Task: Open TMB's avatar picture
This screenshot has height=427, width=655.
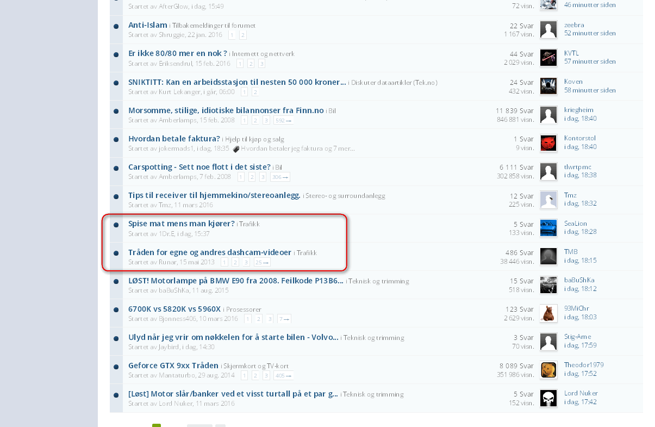Action: click(548, 256)
